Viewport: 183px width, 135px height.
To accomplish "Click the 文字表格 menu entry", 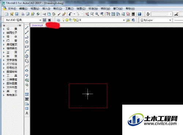I will coord(12,60).
